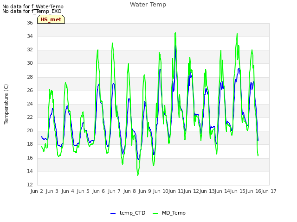Click the Jun 8 x-axis label
Viewport: 297px width, 222px height.
[129, 191]
